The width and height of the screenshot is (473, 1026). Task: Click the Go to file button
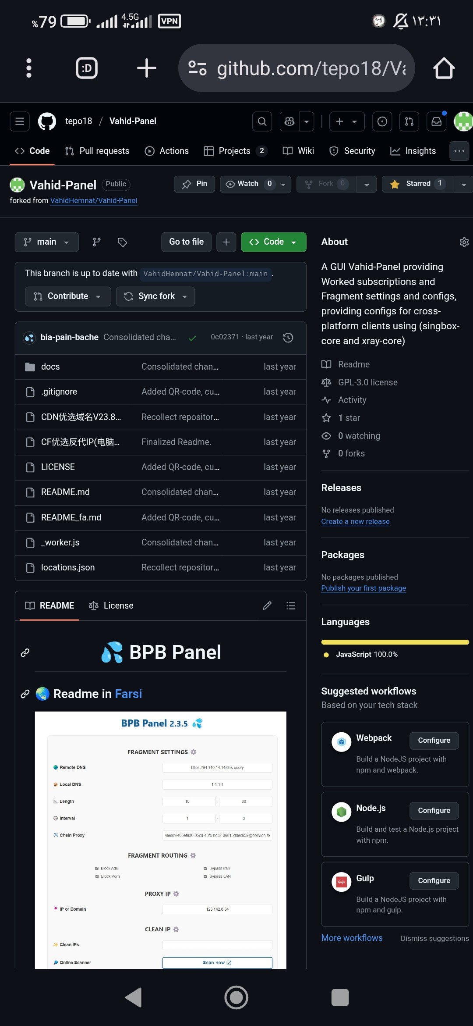click(187, 242)
